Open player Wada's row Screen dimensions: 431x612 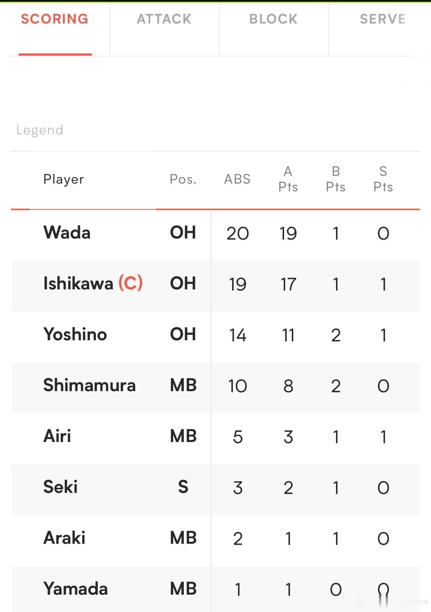pyautogui.click(x=215, y=233)
